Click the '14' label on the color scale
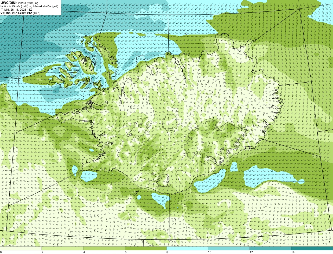 [x=293, y=252]
